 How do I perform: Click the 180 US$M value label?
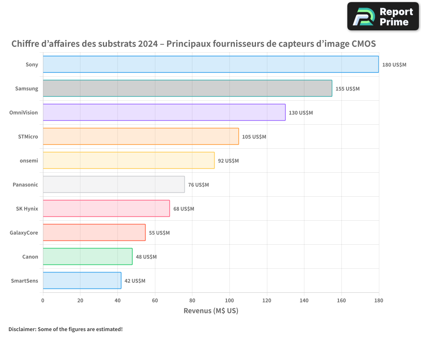(x=394, y=65)
